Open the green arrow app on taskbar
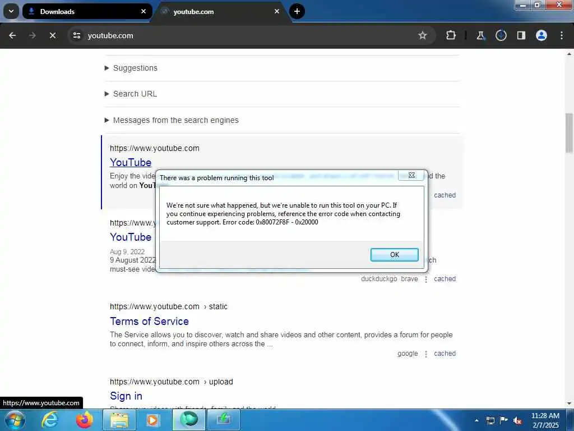574x431 pixels. click(224, 420)
